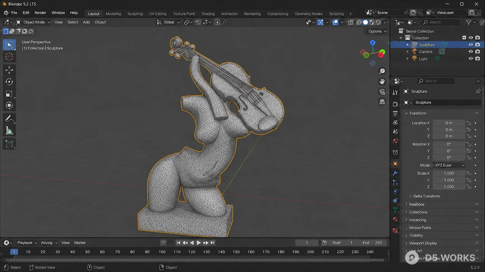This screenshot has width=485, height=272.
Task: Open the timeline Playback popover
Action: click(27, 243)
